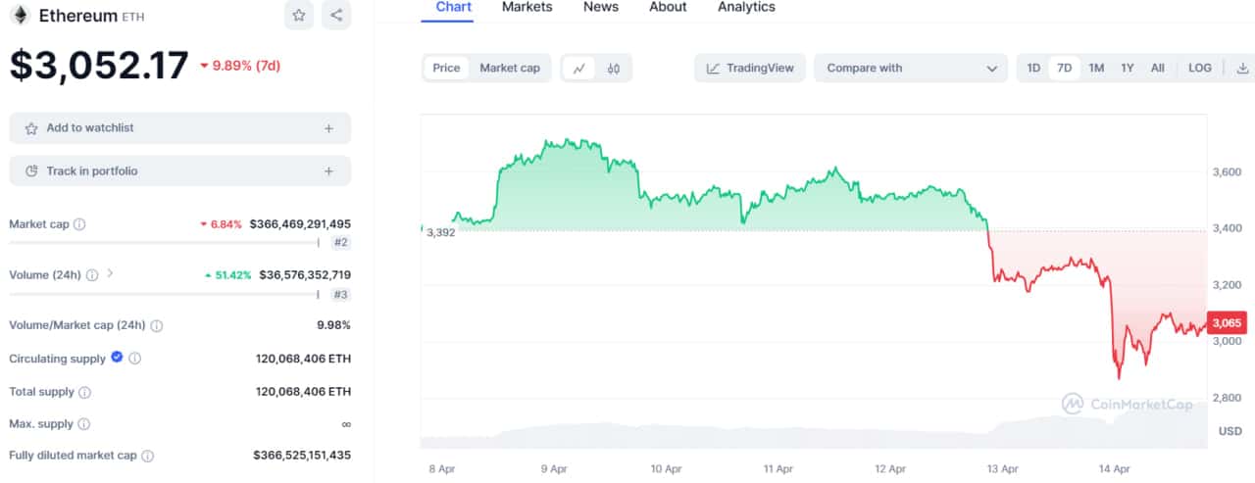
Task: Open the About tab
Action: coord(668,8)
